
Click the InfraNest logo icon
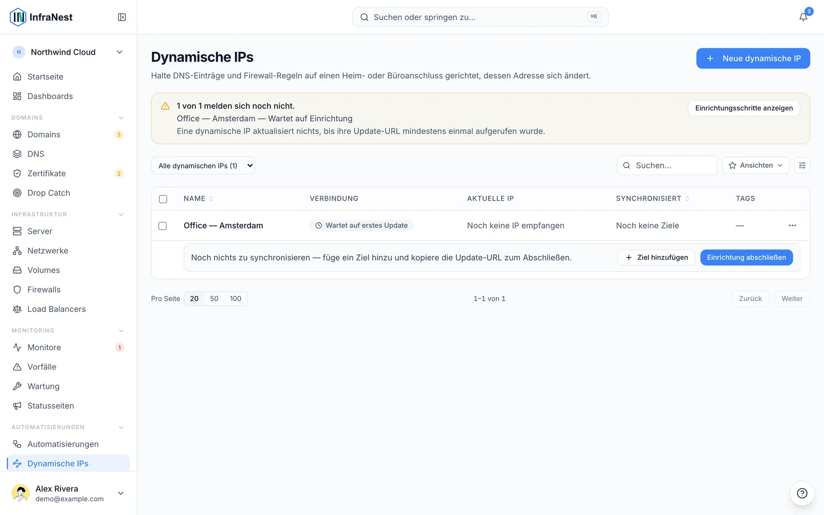click(x=18, y=17)
